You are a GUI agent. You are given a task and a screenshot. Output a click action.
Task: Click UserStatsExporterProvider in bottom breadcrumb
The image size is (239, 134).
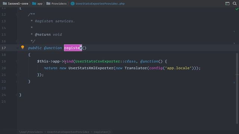[68, 132]
